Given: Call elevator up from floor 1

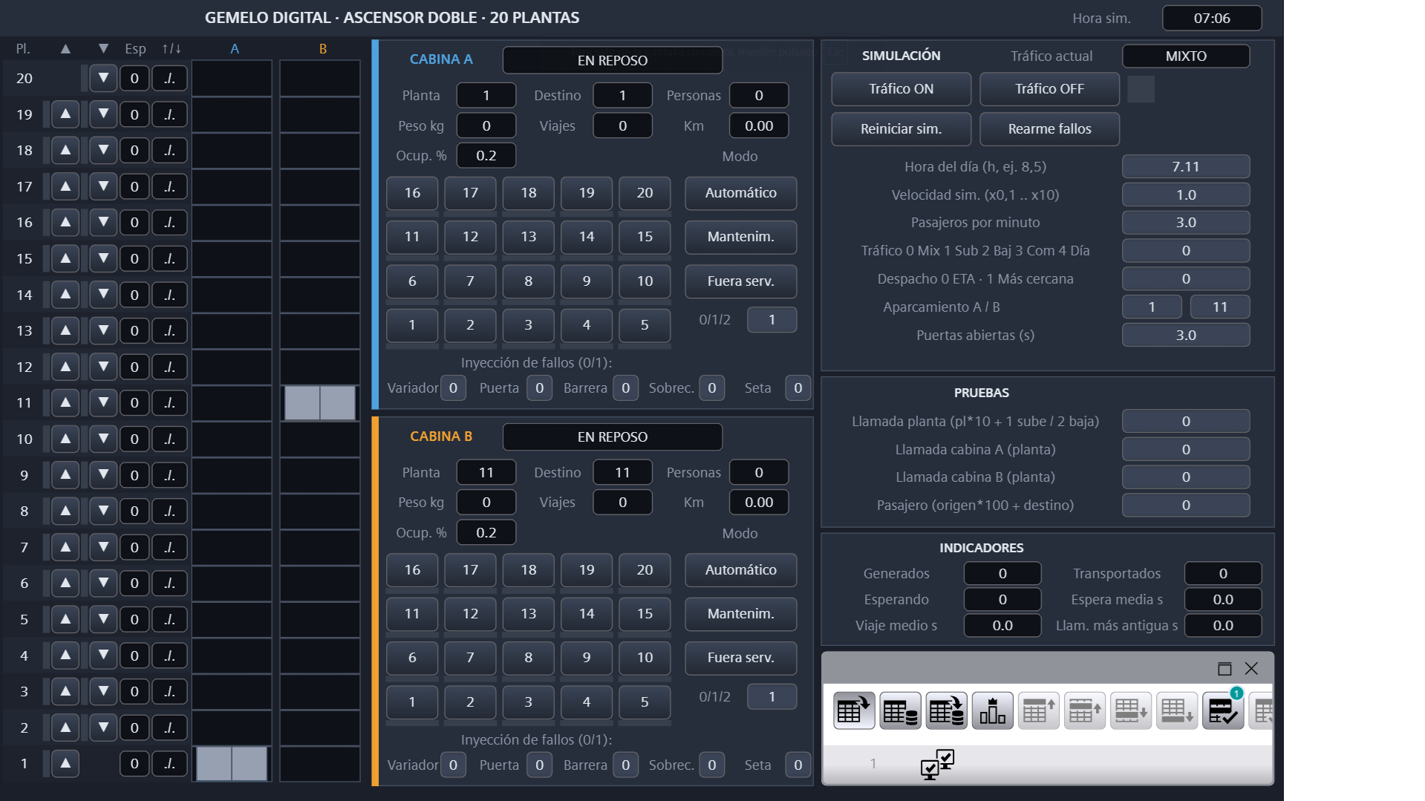Looking at the screenshot, I should tap(65, 763).
